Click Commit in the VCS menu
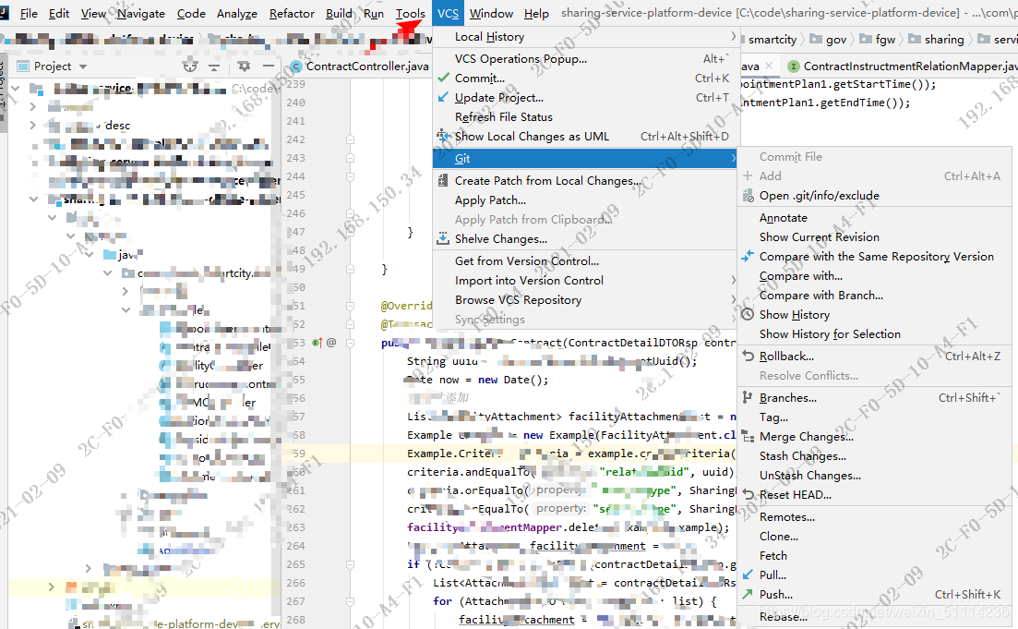 tap(586, 78)
